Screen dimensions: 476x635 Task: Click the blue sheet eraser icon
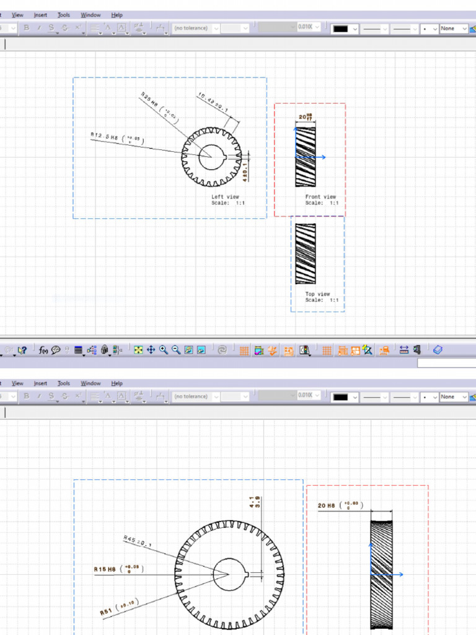[x=438, y=350]
